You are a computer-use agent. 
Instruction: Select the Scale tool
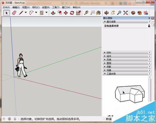pyautogui.click(x=78, y=13)
